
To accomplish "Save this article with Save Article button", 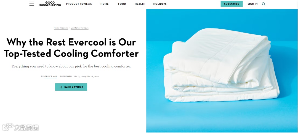I will coord(71,87).
